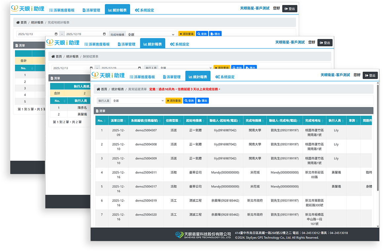Click the home icon in 異常延遲清單 breadcrumb

click(98, 89)
